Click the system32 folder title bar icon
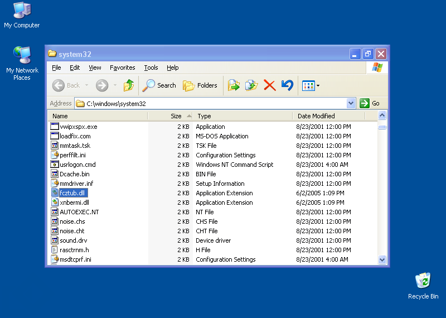The height and width of the screenshot is (318, 446). coord(52,54)
